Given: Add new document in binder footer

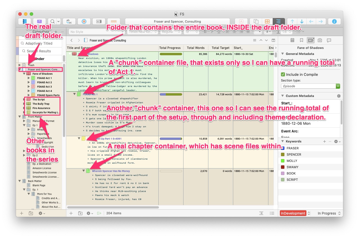Looking at the screenshot, I should 21,213.
